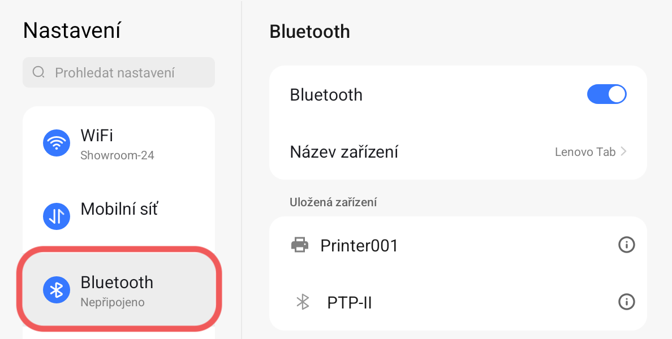The width and height of the screenshot is (672, 339).
Task: Click the blue Bluetooth sidebar icon
Action: tap(57, 290)
